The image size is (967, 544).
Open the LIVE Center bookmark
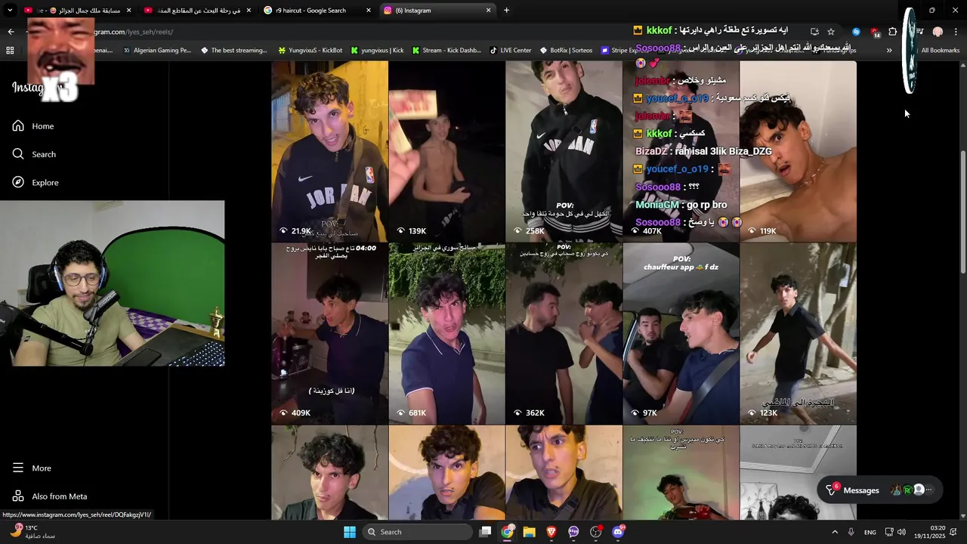(510, 51)
